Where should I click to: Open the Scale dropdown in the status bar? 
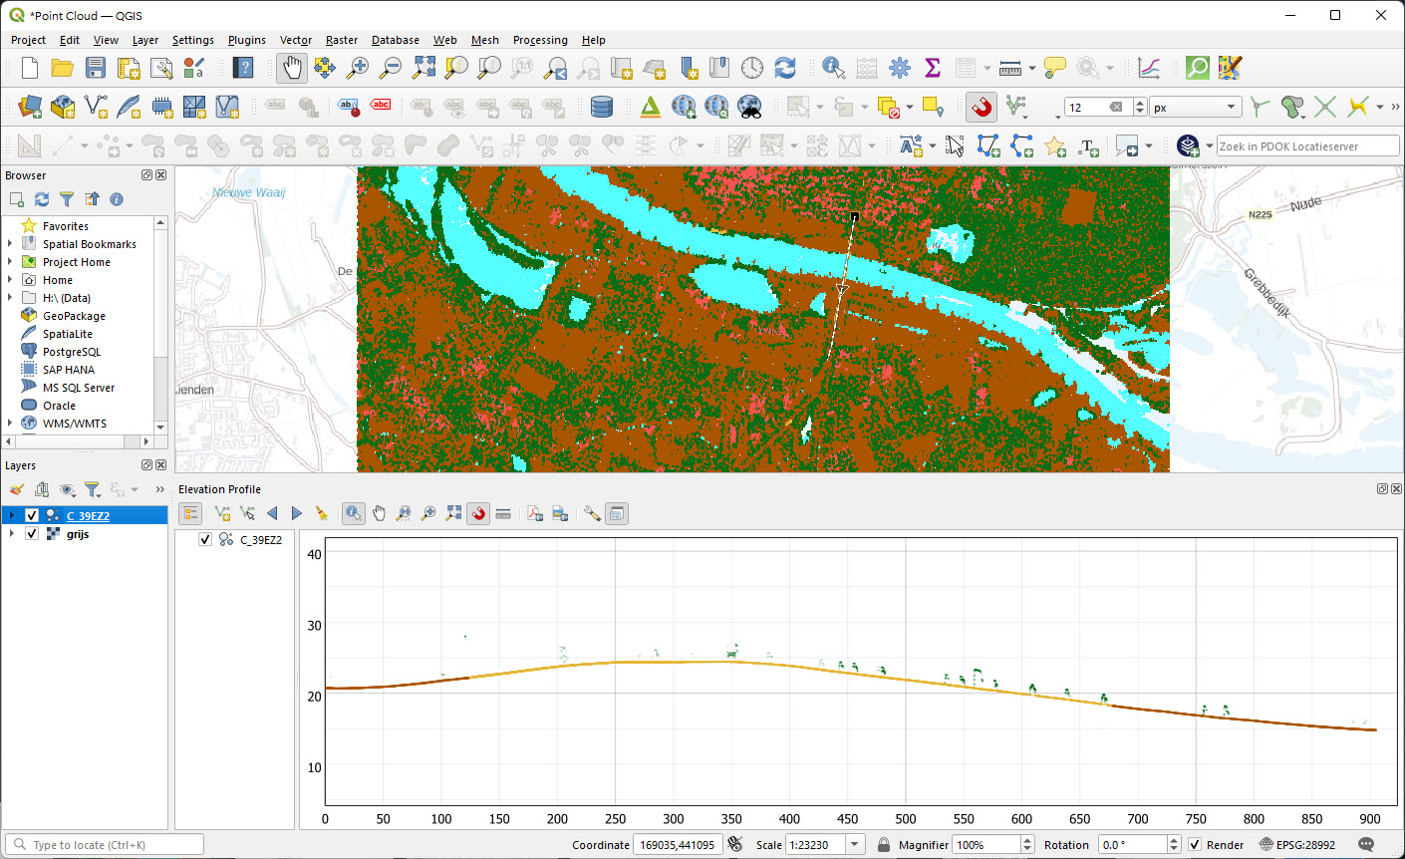click(855, 844)
